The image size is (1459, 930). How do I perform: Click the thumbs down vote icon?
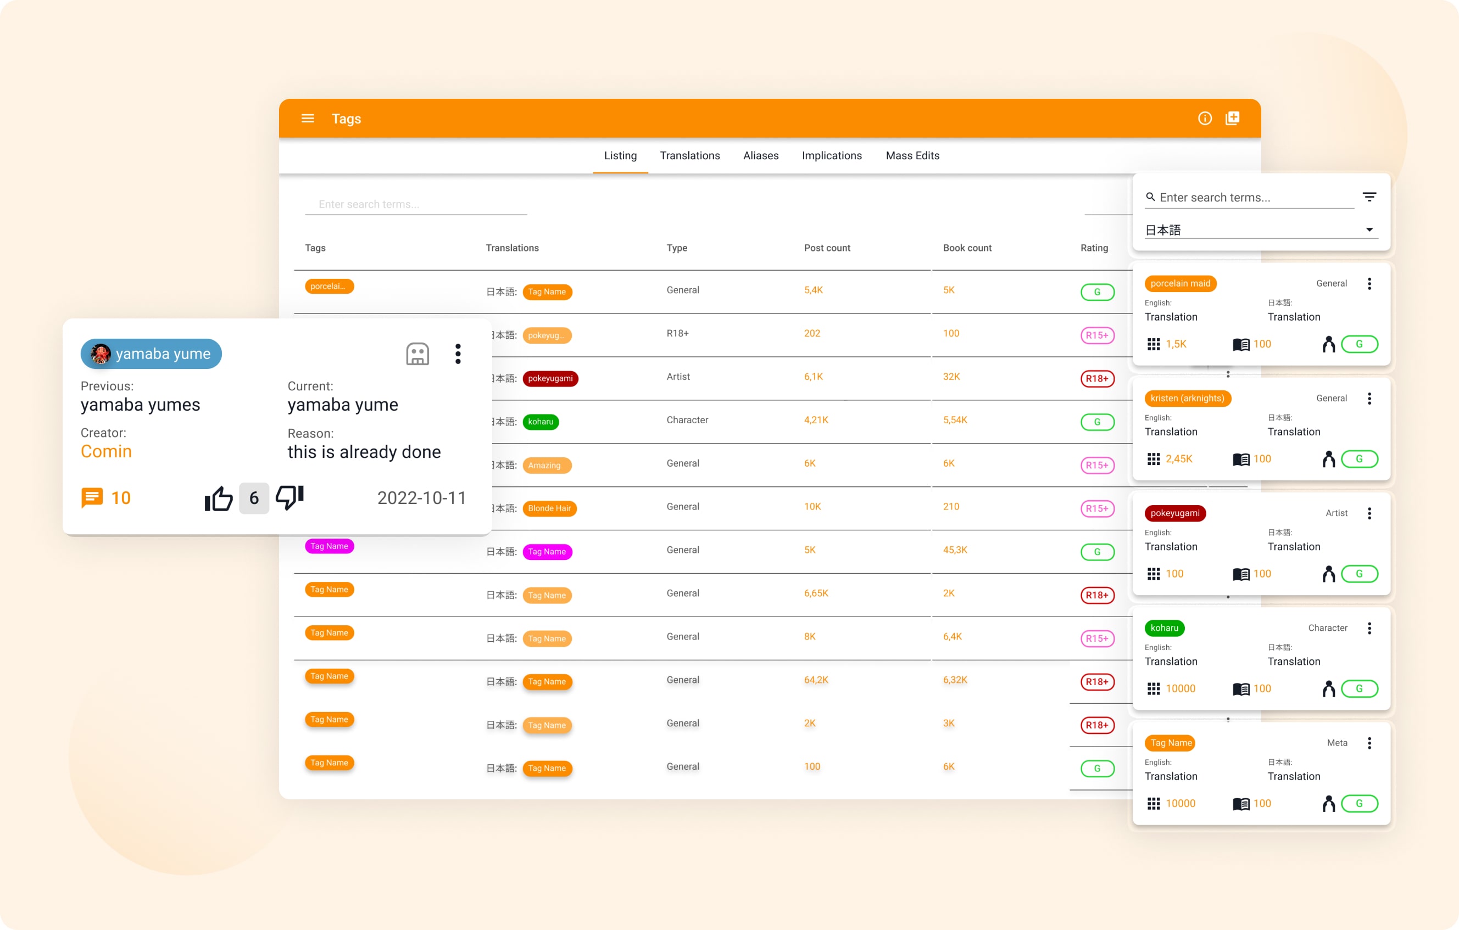pos(289,498)
